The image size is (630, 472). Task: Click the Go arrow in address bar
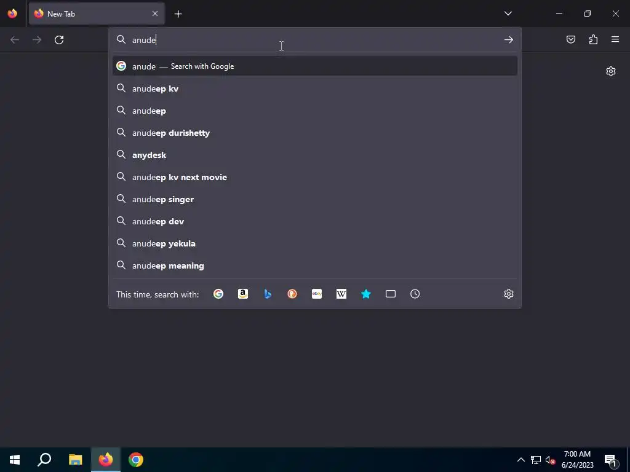(509, 40)
